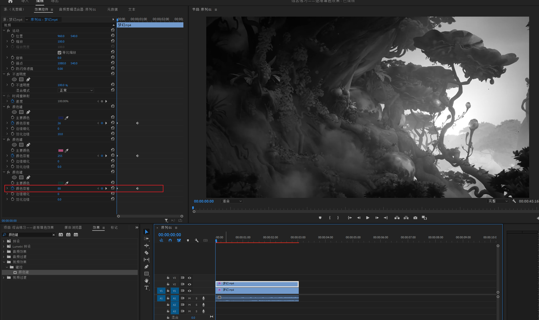Toggle Snap in Timeline magnet icon
539x320 pixels.
click(x=170, y=240)
